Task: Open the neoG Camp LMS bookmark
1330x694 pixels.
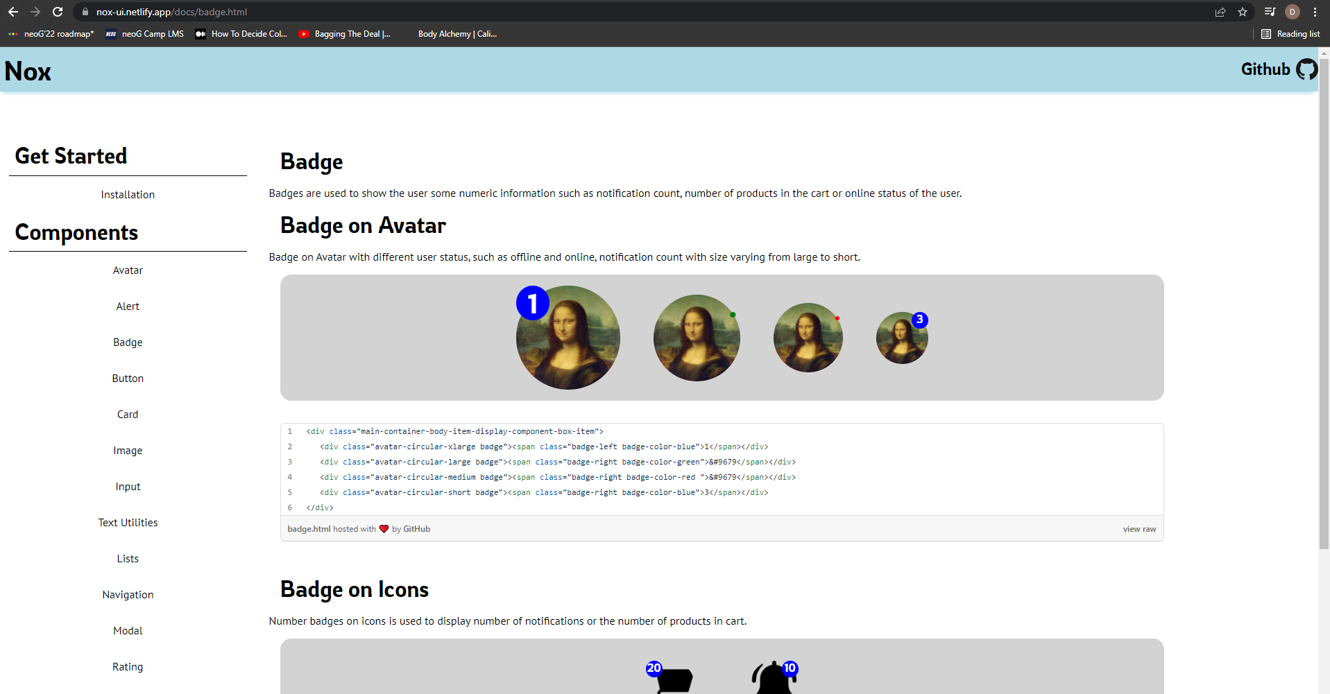Action: (145, 34)
